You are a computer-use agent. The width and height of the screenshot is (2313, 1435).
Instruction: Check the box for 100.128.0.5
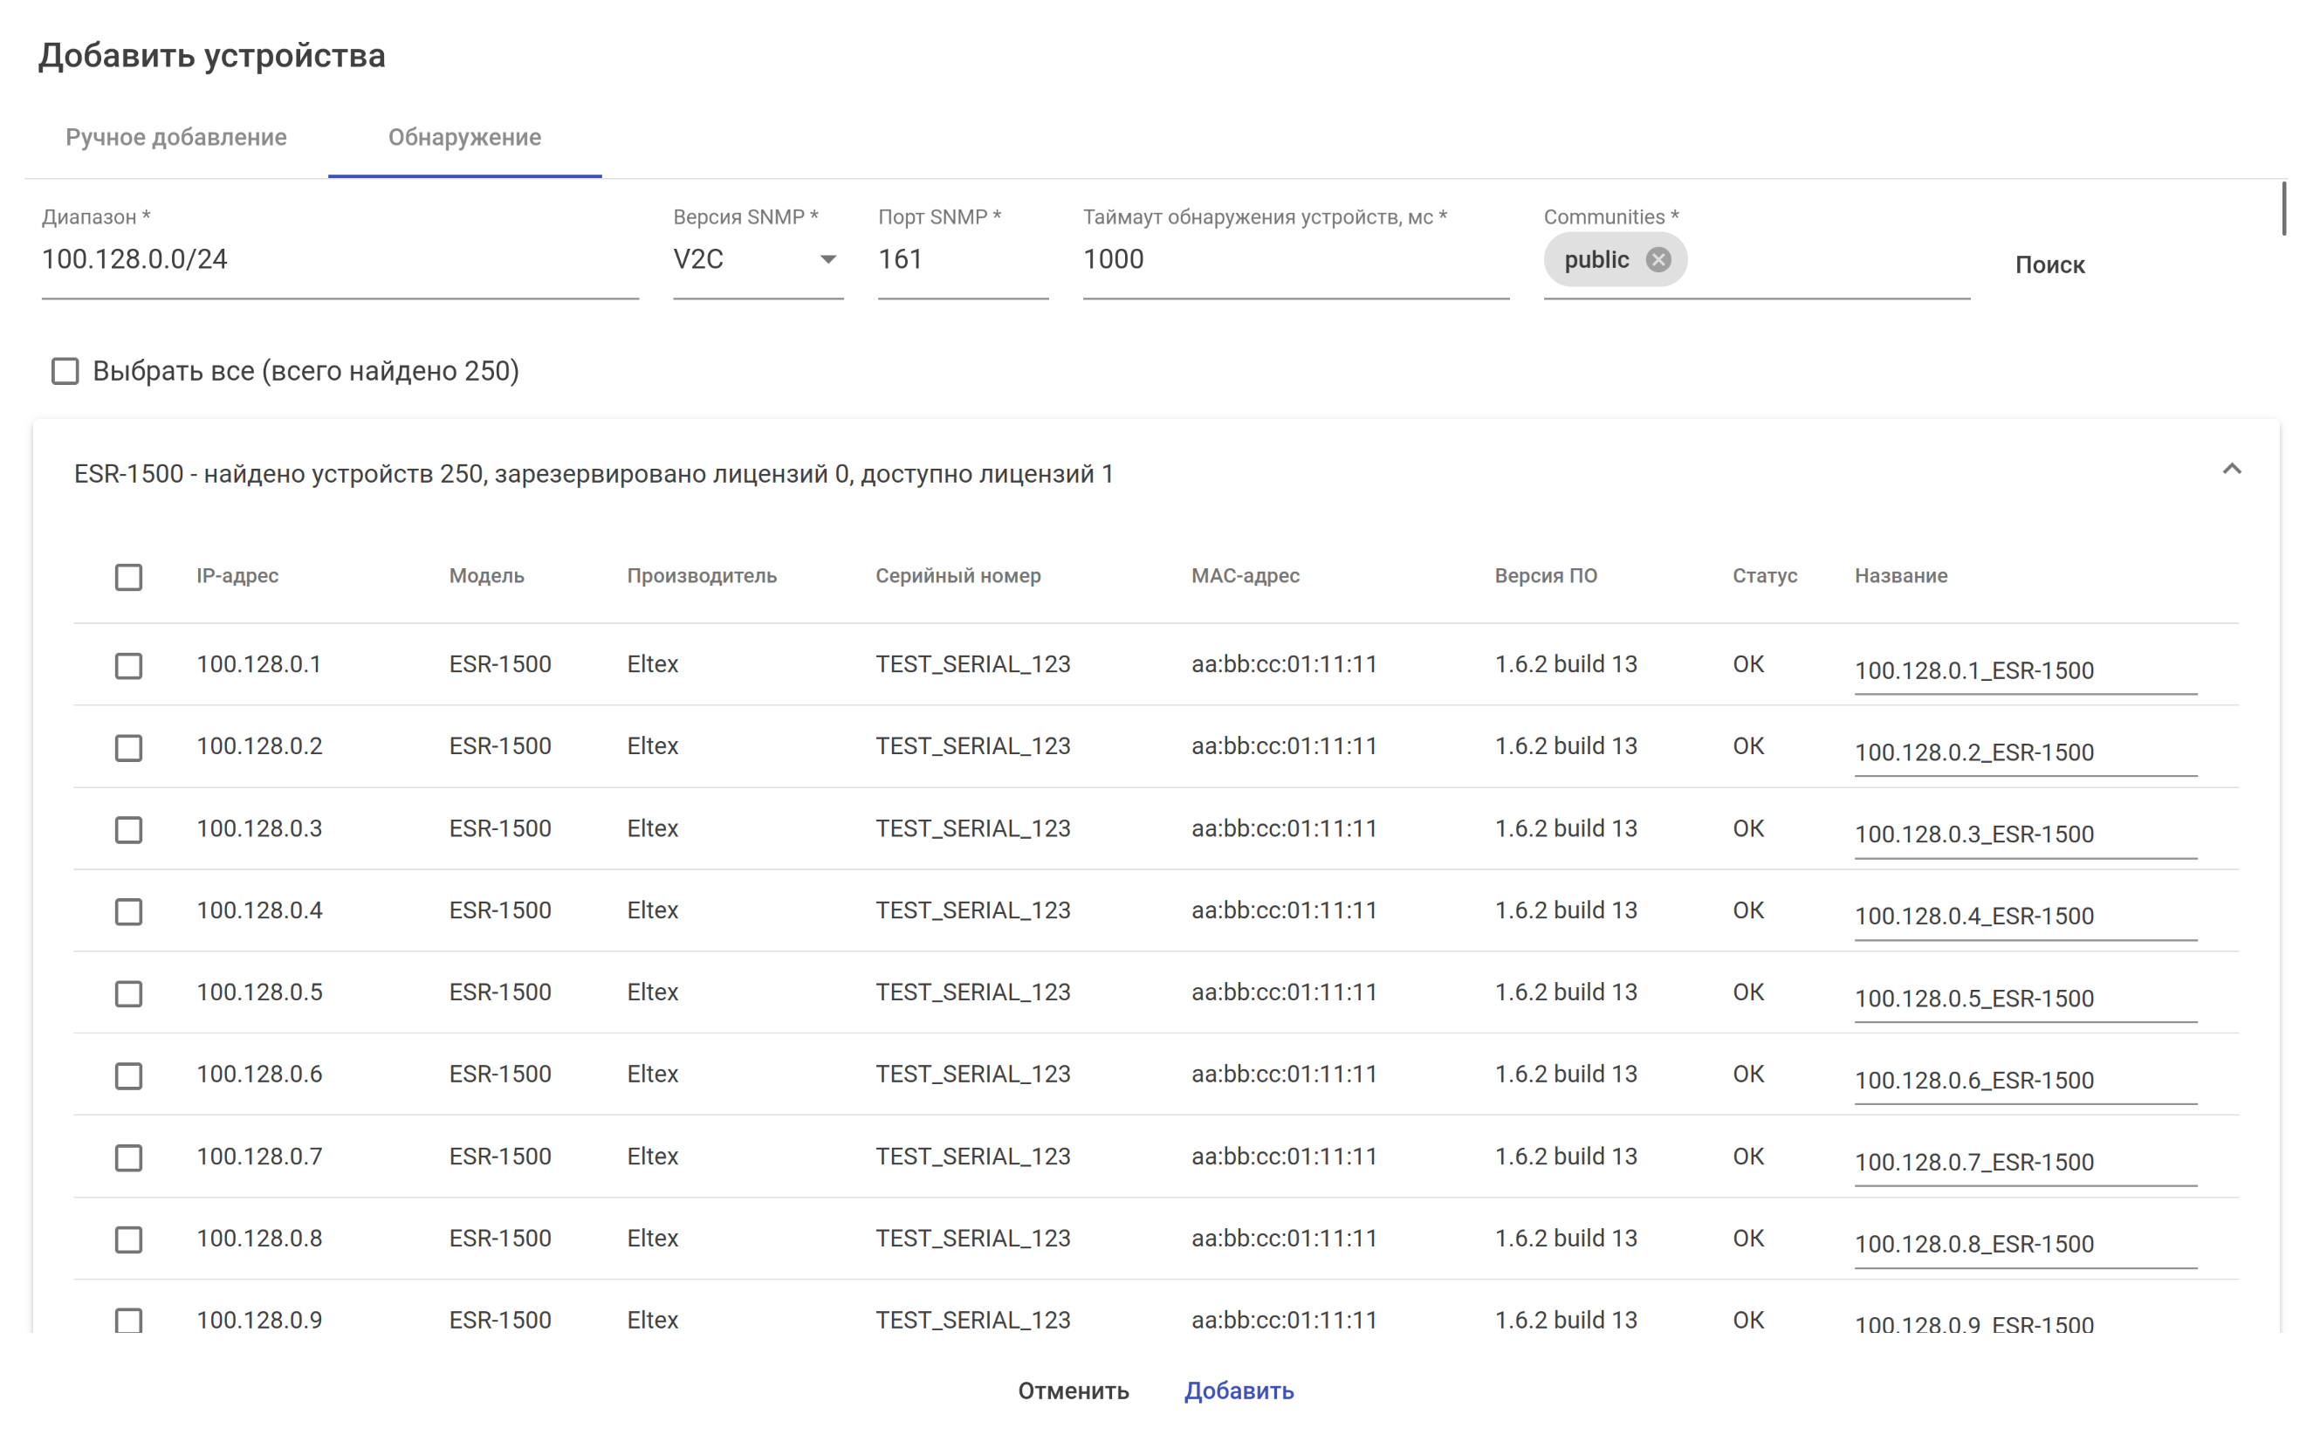click(128, 993)
